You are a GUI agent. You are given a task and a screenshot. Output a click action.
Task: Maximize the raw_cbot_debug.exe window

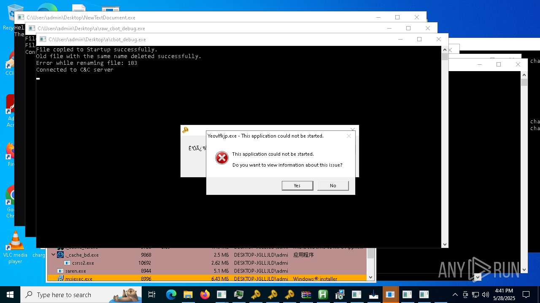pyautogui.click(x=408, y=28)
